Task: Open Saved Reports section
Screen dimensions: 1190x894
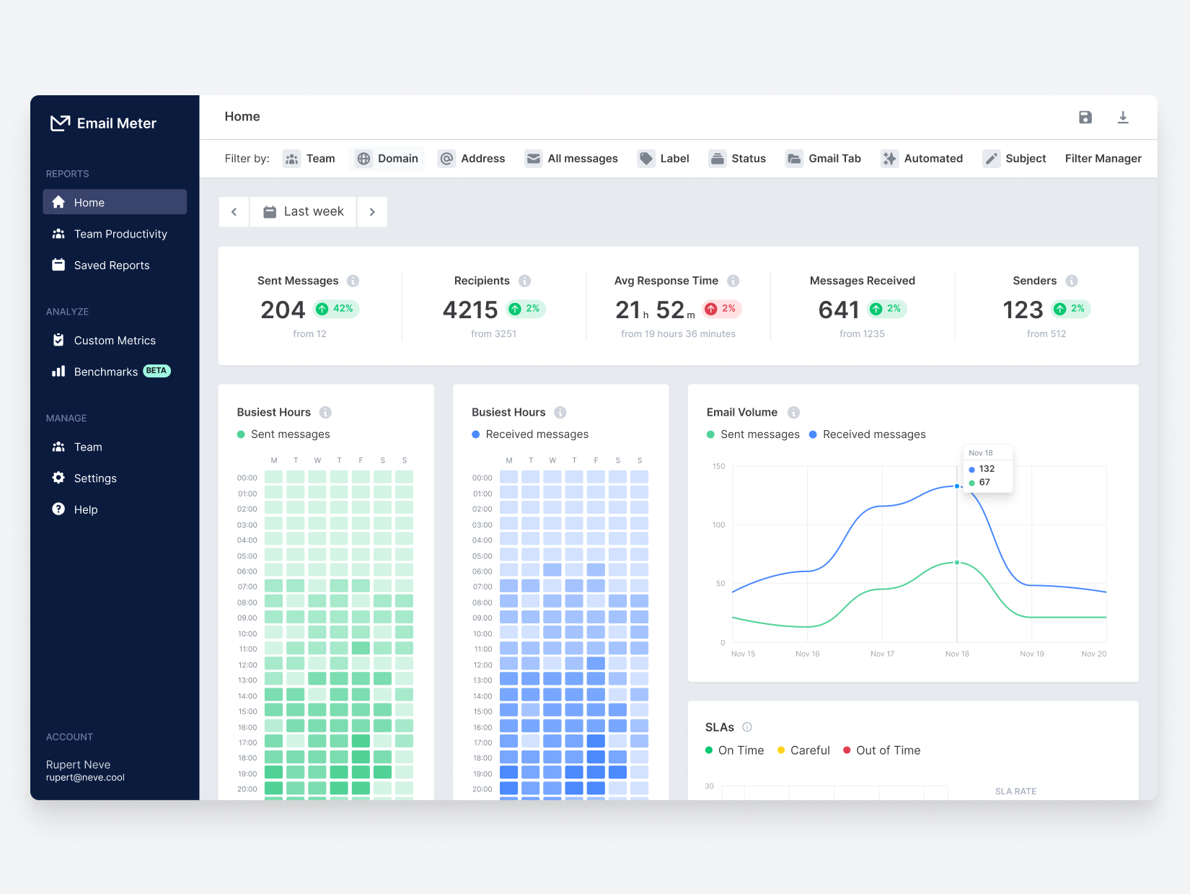Action: pyautogui.click(x=112, y=265)
